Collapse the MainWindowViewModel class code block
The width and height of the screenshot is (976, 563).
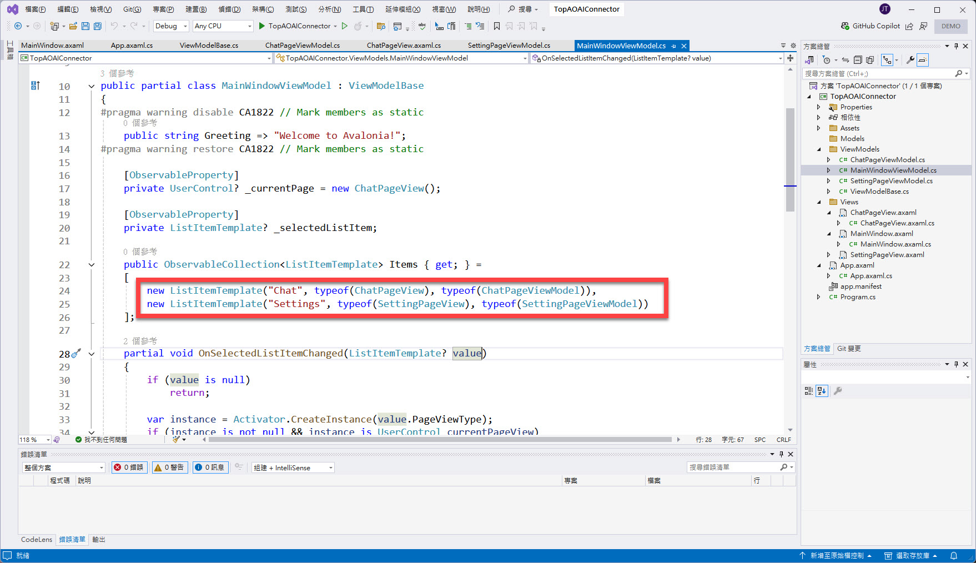92,86
